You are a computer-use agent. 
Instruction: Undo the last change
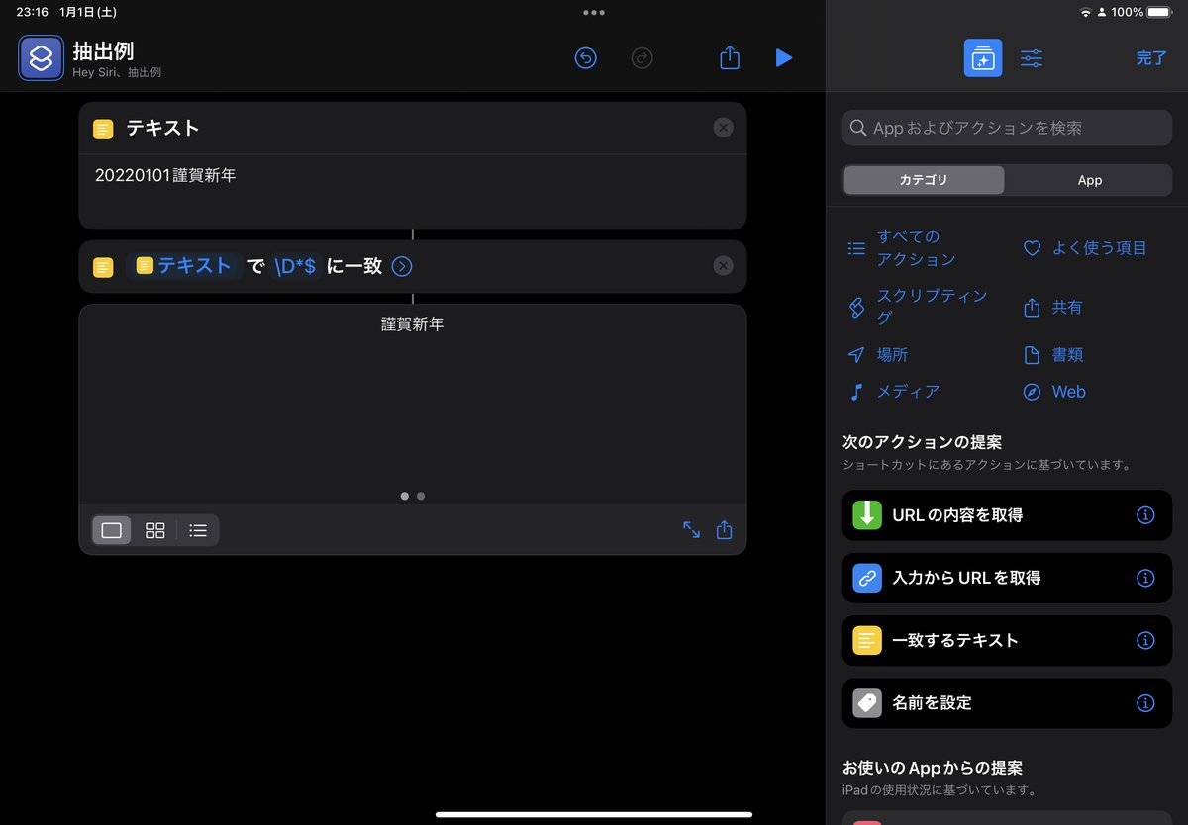[585, 58]
